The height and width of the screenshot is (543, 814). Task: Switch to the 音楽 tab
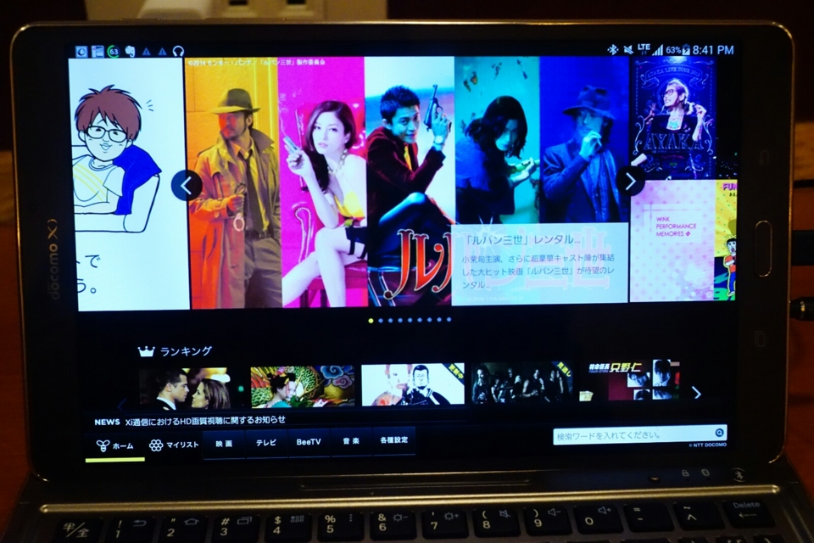350,441
